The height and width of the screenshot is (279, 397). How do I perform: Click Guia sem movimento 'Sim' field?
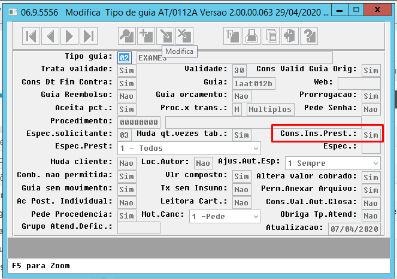[127, 190]
